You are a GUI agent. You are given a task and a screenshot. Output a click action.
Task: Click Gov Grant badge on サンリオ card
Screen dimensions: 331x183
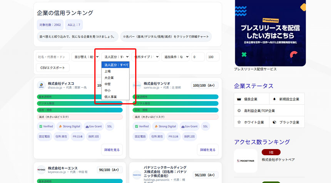189,126
